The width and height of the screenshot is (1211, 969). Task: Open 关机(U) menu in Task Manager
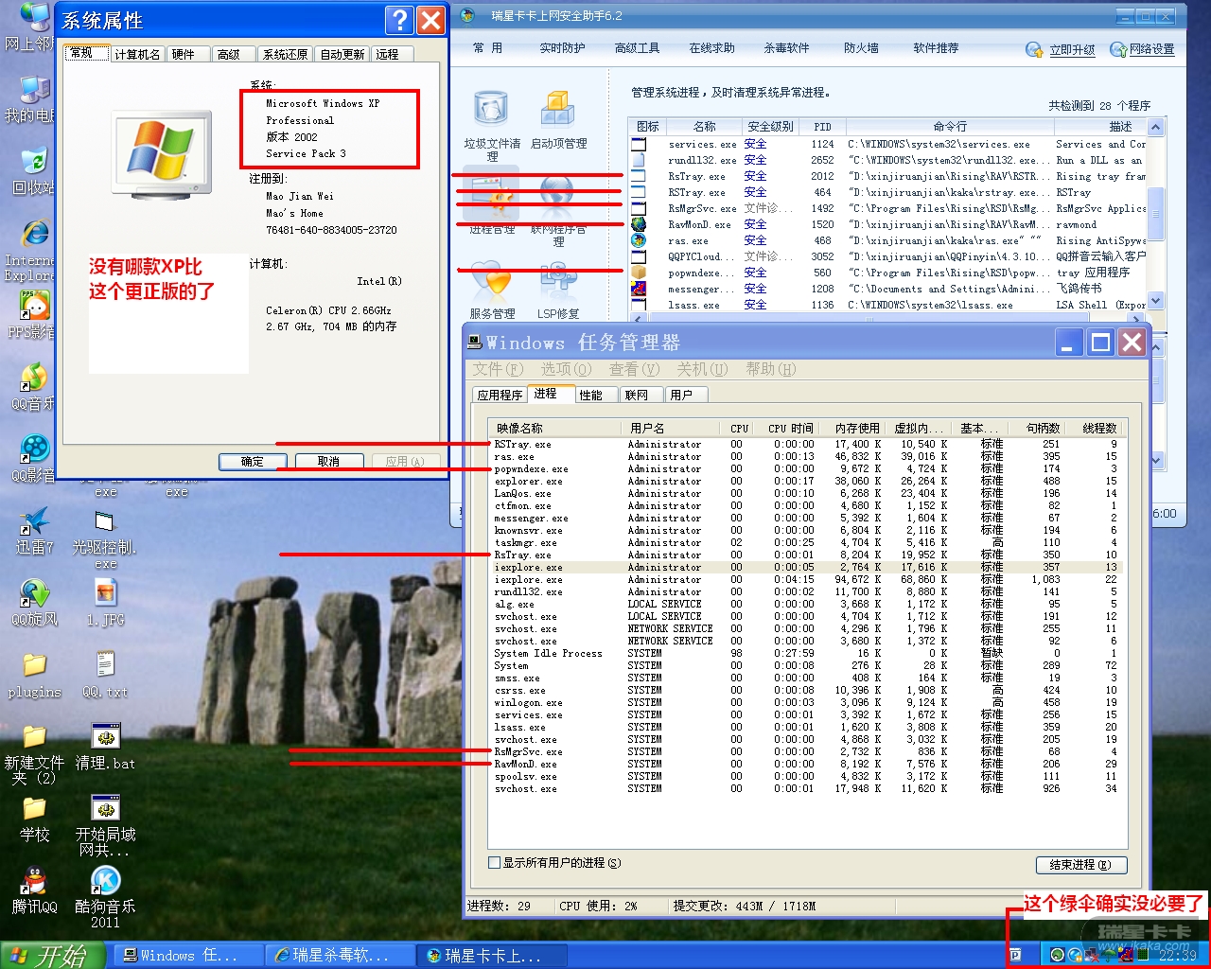coord(703,369)
